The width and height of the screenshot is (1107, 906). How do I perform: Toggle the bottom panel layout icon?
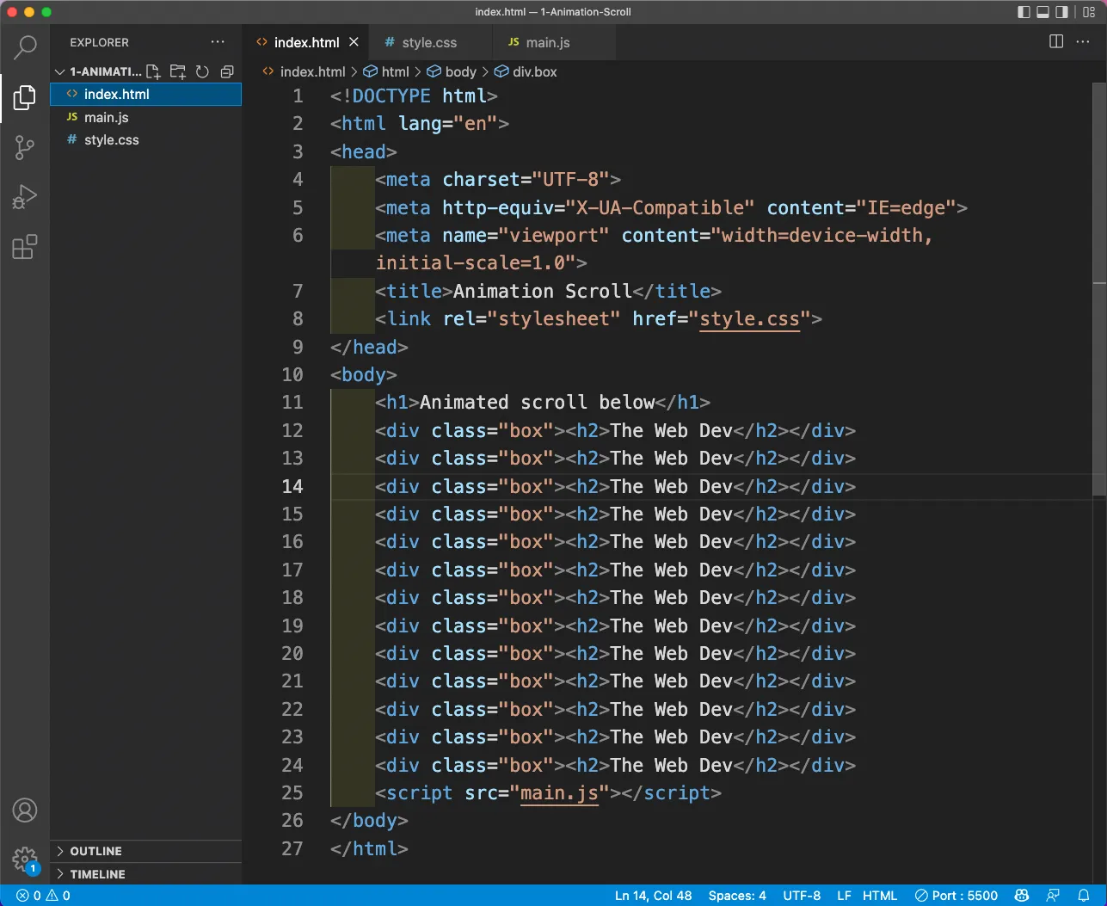[1042, 12]
